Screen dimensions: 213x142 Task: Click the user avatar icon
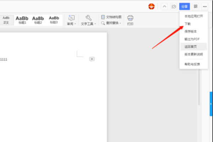tap(151, 6)
